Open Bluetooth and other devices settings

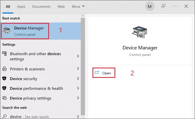click(x=40, y=56)
